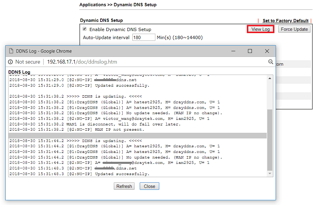Image resolution: width=323 pixels, height=205 pixels.
Task: Click the zoom magnifier icon in address bar
Action: (x=271, y=62)
